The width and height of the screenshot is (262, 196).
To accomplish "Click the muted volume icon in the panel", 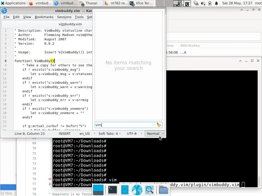I will tap(203, 3).
